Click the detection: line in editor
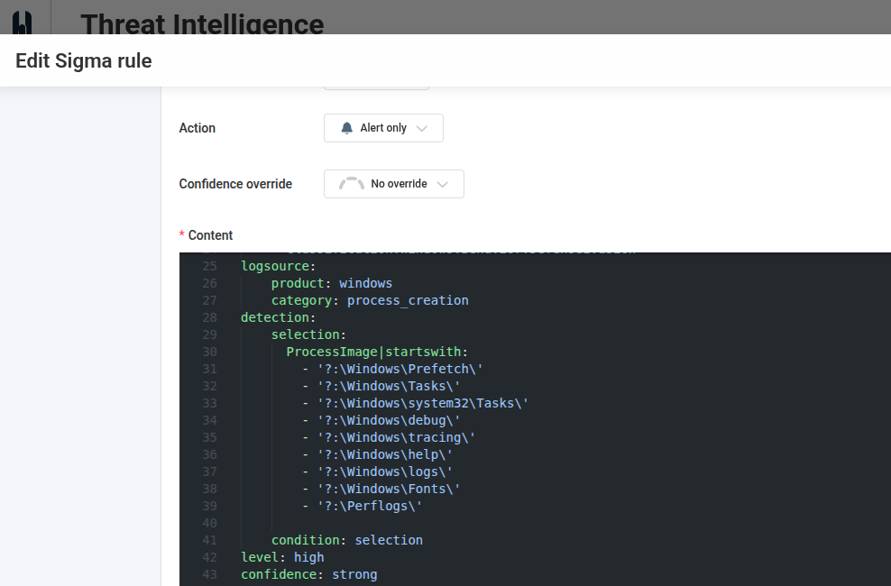 (x=279, y=317)
